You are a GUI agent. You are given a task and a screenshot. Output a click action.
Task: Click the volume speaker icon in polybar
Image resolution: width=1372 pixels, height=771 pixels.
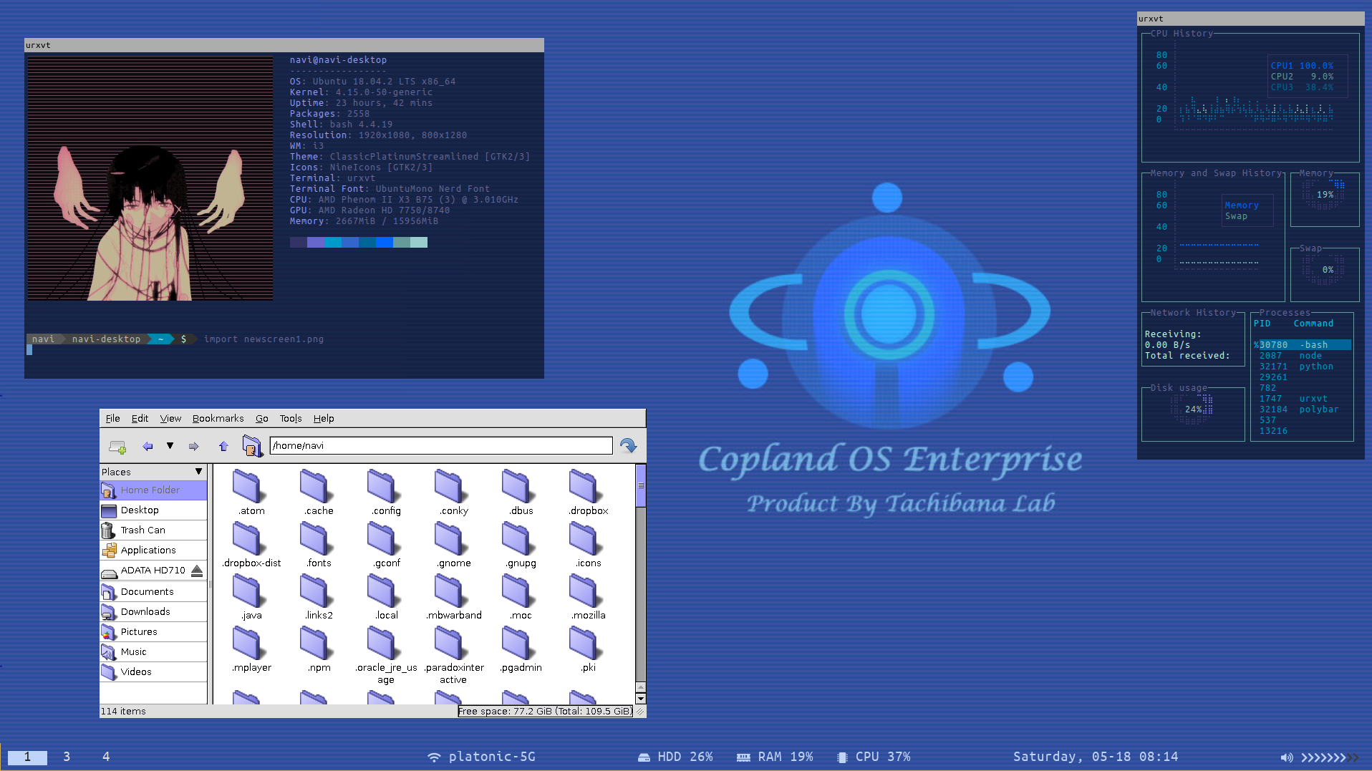1287,757
